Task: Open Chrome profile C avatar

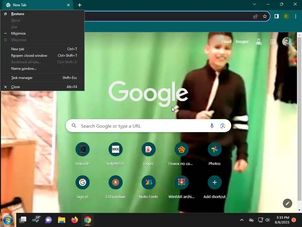Action: tap(286, 17)
